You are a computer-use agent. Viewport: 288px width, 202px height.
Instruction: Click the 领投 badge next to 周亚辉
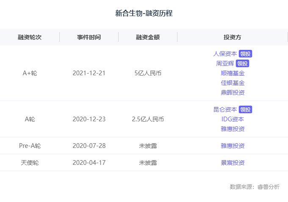point(242,64)
